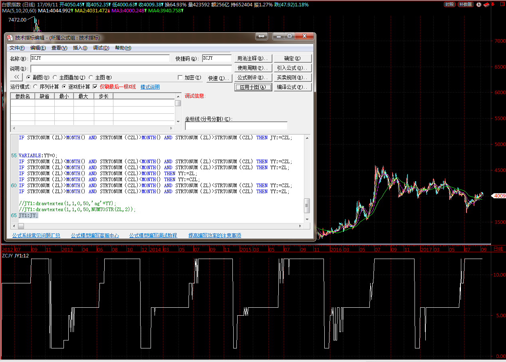Select the 序列计算 run mode
The height and width of the screenshot is (362, 506).
(x=36, y=87)
